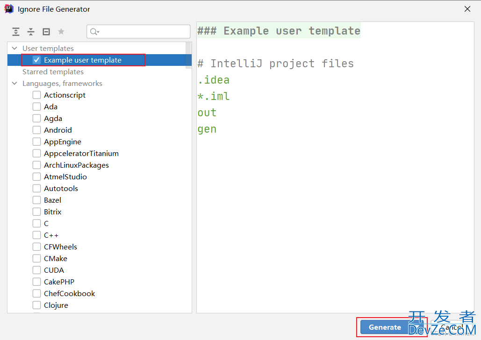
Task: Click the '.idea' line in preview
Action: tap(214, 80)
